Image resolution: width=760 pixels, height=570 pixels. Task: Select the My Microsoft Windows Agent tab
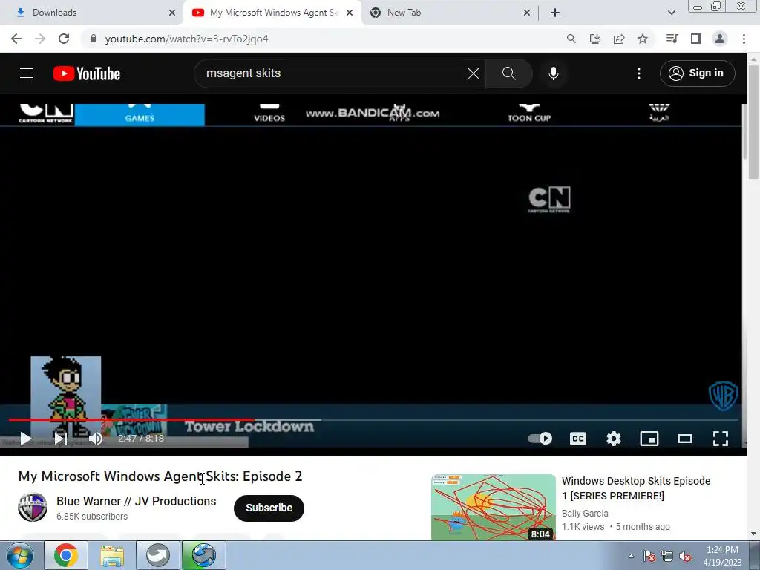[x=274, y=13]
